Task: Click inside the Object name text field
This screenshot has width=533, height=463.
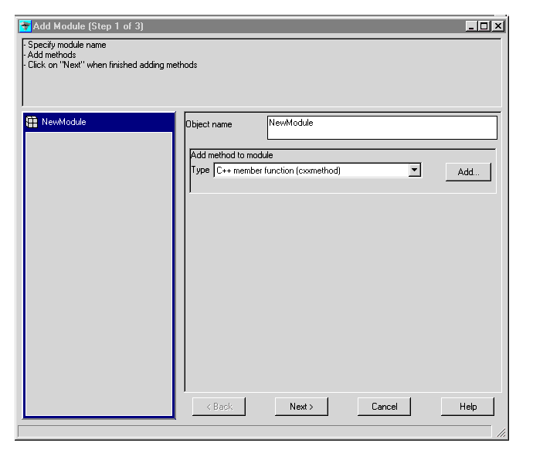Action: tap(382, 127)
